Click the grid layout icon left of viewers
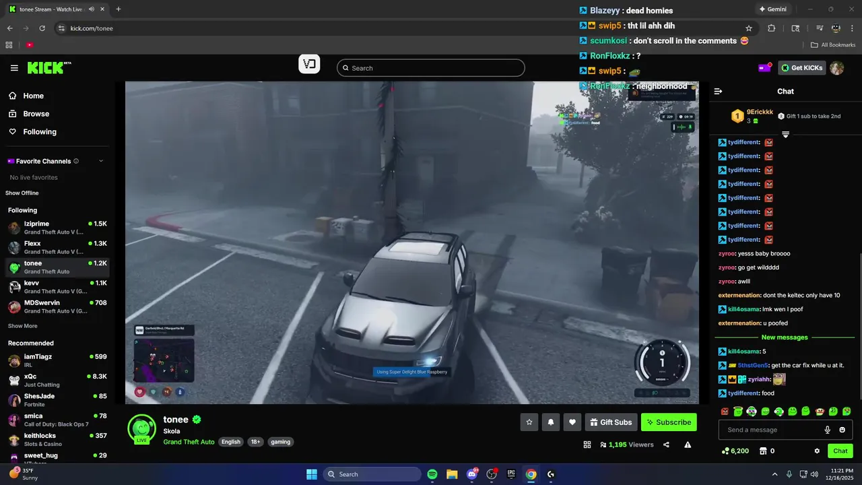The height and width of the screenshot is (485, 862). pos(587,445)
